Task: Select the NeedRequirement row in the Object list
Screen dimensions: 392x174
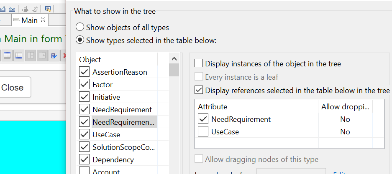Action: coord(122,110)
